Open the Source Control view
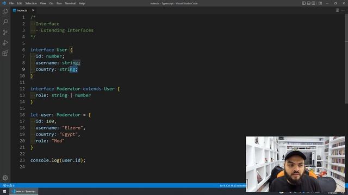Screen dimensions: 348x195 [x=5, y=32]
